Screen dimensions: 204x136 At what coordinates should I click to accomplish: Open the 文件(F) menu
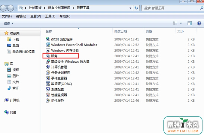[7, 16]
